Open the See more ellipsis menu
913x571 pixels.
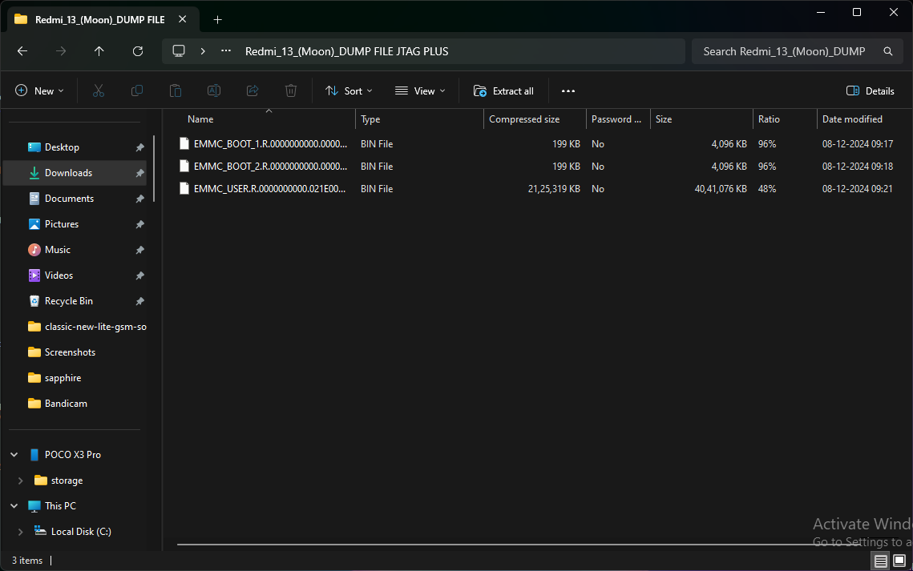(x=568, y=91)
